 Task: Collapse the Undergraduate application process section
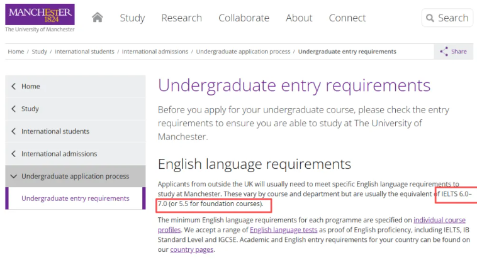coord(13,176)
